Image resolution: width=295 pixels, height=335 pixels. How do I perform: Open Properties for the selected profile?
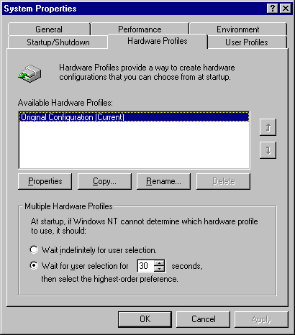(45, 181)
